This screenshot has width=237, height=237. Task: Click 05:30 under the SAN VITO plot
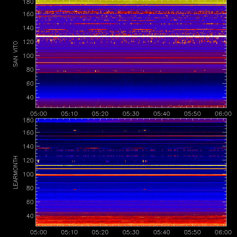click(x=131, y=114)
